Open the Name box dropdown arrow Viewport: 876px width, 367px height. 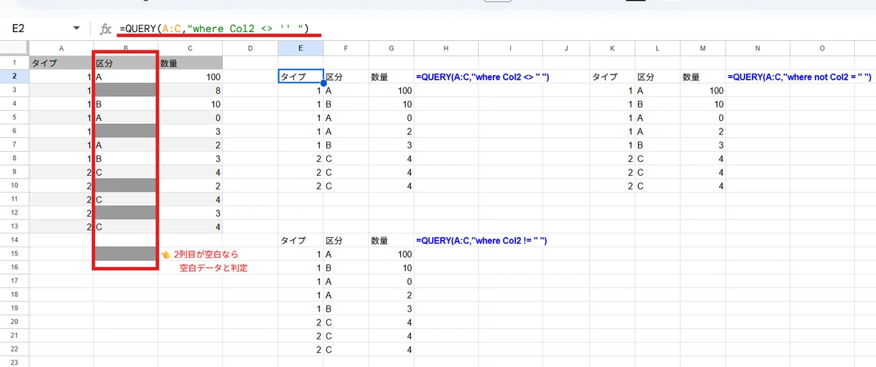coord(77,28)
